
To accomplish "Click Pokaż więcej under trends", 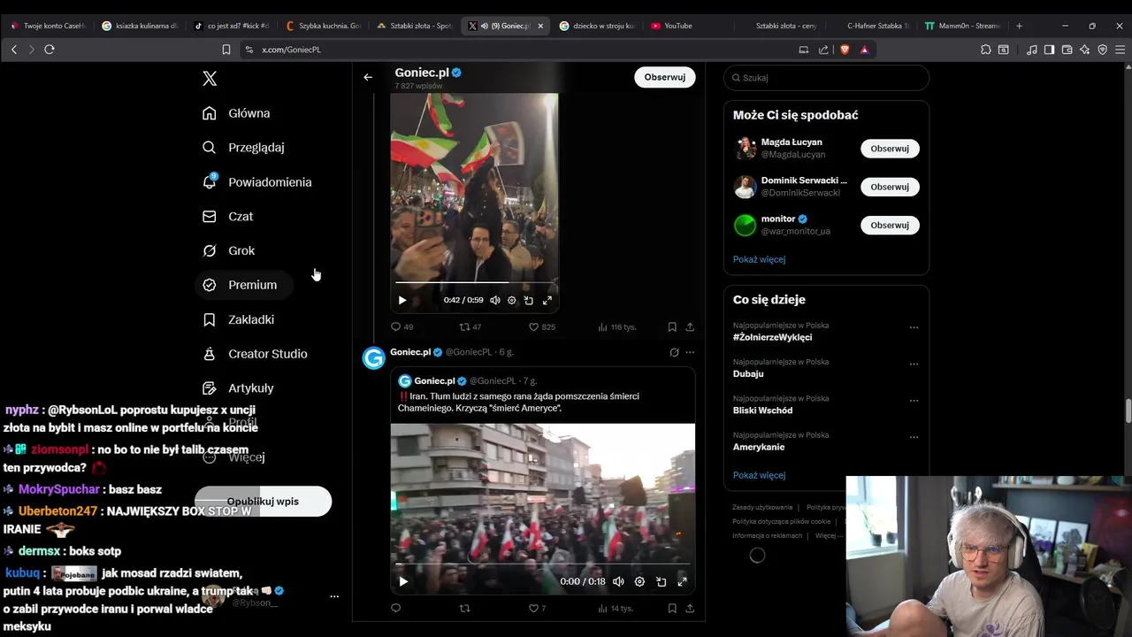I will [x=759, y=476].
